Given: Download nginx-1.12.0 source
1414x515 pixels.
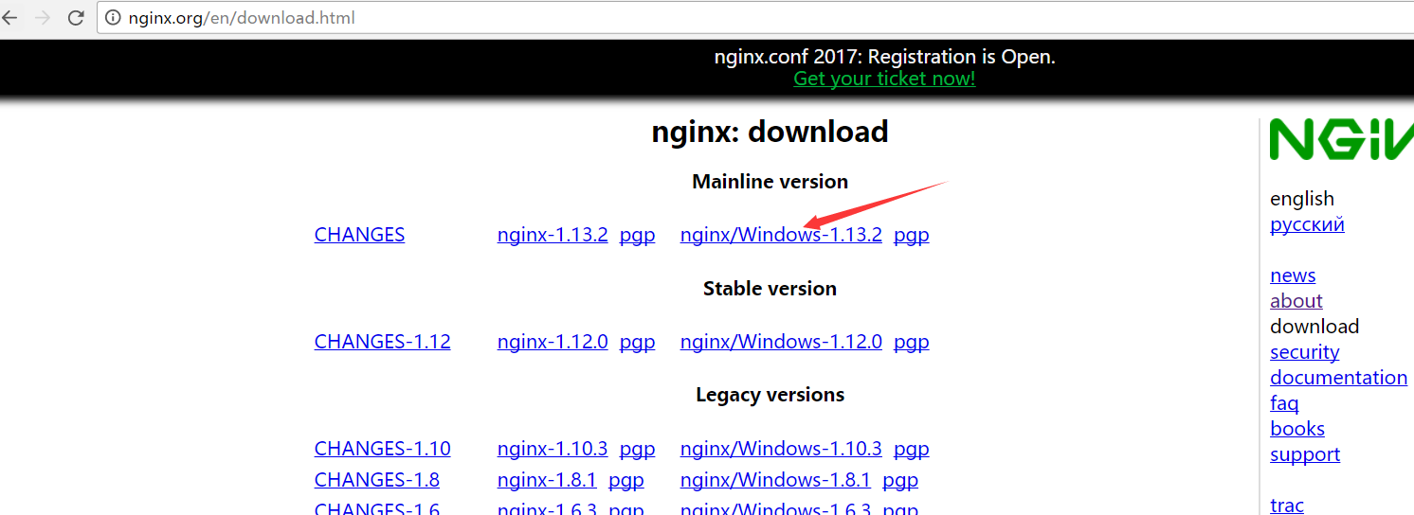Looking at the screenshot, I should pyautogui.click(x=553, y=342).
